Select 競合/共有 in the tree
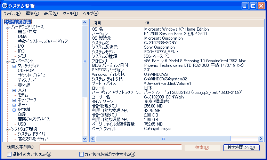Viewport: 267px width, 160px height. [x=27, y=32]
